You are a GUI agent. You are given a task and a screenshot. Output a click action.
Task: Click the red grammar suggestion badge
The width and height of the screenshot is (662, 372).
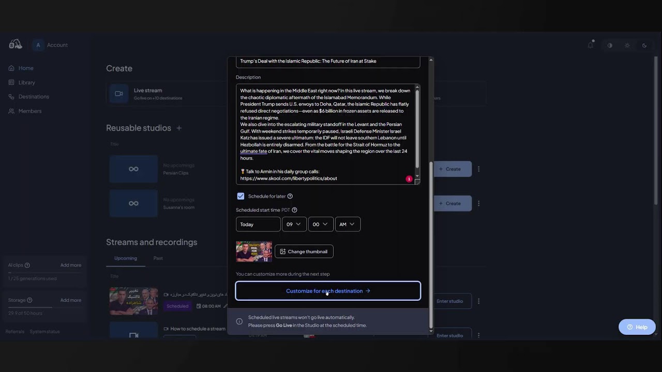409,179
